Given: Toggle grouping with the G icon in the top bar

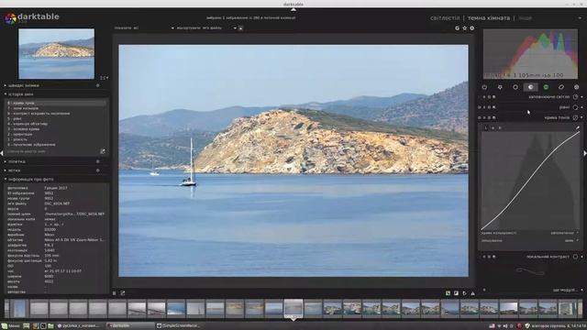Looking at the screenshot, I should click(457, 28).
